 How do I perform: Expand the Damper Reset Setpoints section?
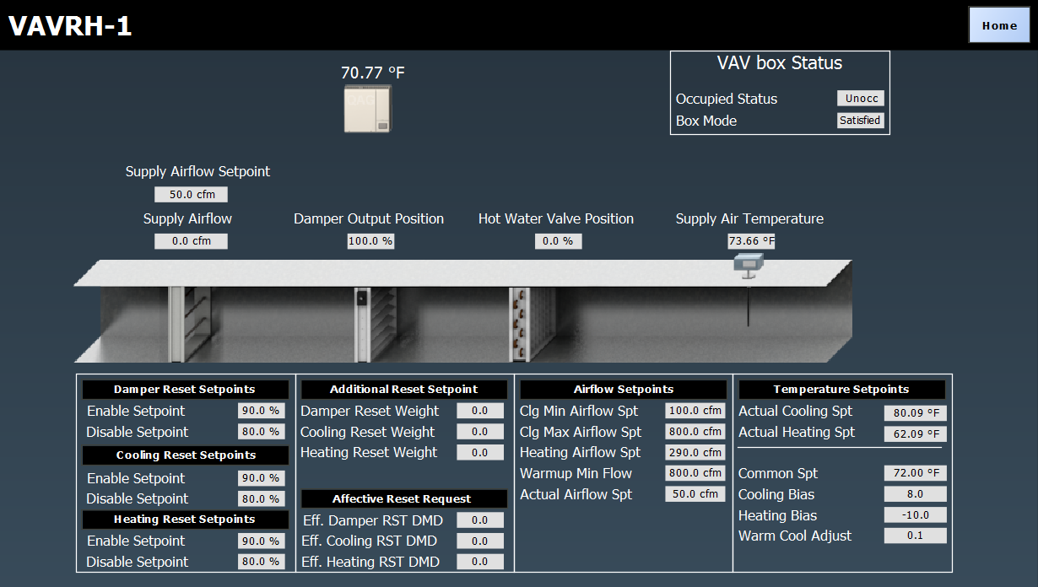pyautogui.click(x=185, y=389)
